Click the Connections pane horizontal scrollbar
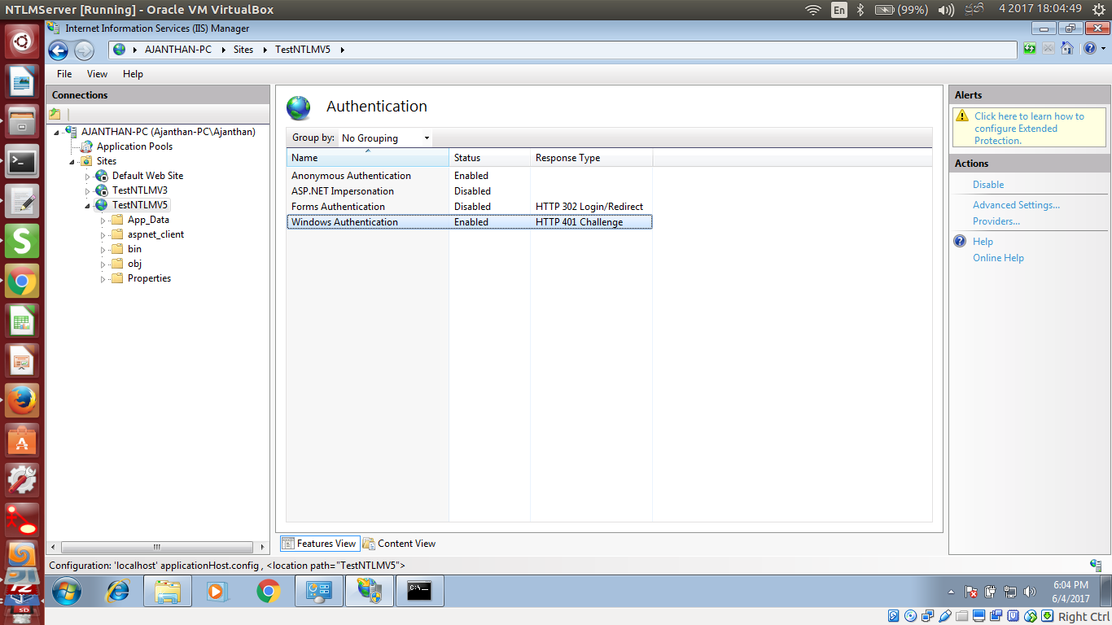 click(157, 548)
